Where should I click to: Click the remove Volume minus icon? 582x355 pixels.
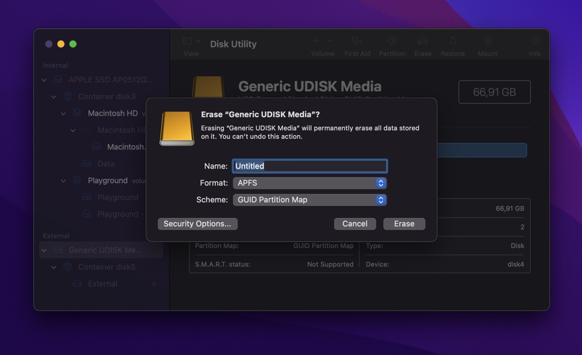(330, 41)
